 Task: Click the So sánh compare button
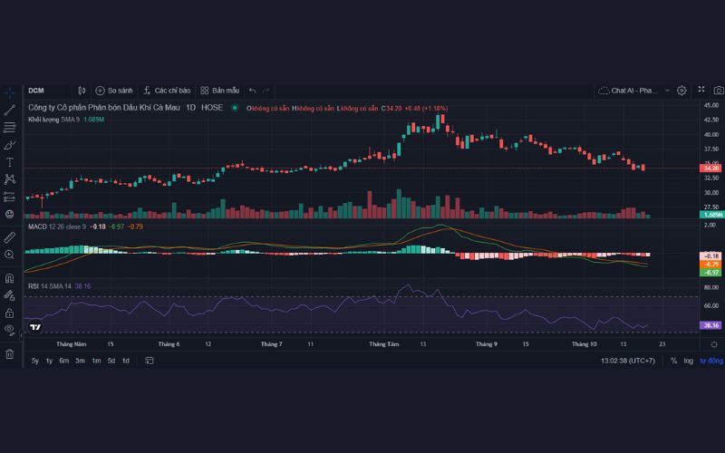coord(114,91)
